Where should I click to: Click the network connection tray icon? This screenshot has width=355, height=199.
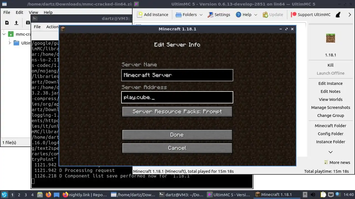point(331,195)
